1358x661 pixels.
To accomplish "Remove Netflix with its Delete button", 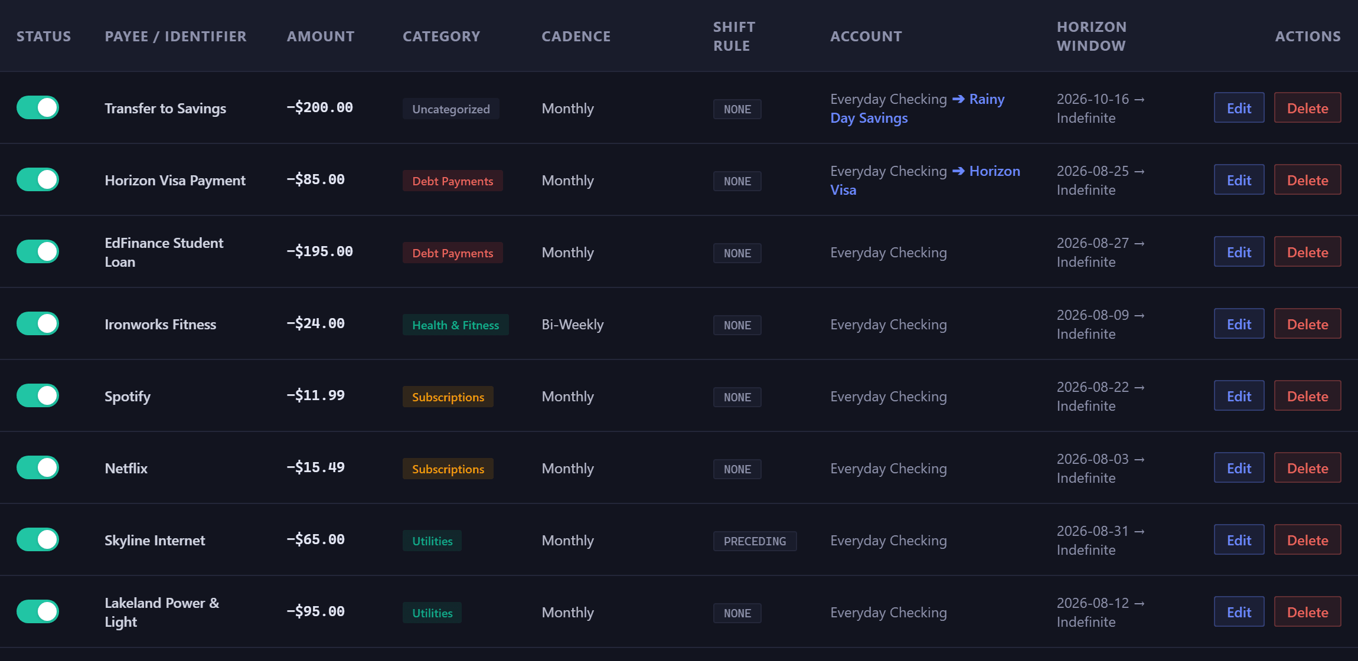I will point(1307,467).
